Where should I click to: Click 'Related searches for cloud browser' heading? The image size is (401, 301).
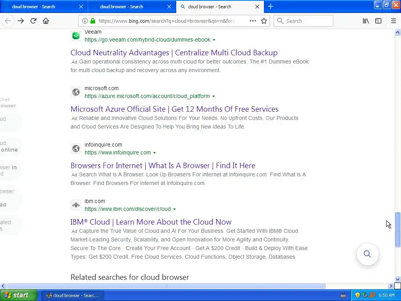point(130,277)
